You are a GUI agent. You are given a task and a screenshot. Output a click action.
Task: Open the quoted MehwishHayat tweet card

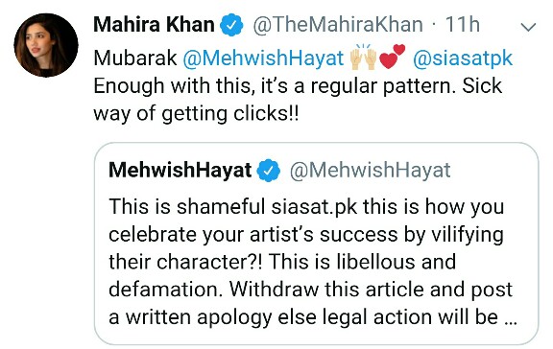coord(317,244)
